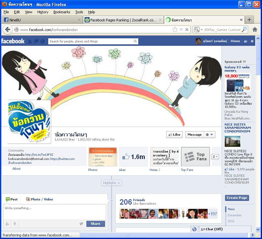
Task: Like the page with the Like button
Action: tap(174, 135)
